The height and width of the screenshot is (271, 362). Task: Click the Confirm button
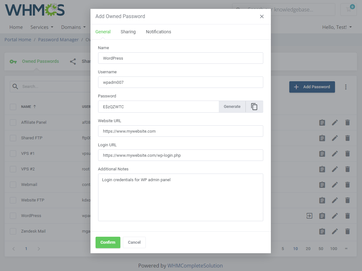click(x=108, y=242)
